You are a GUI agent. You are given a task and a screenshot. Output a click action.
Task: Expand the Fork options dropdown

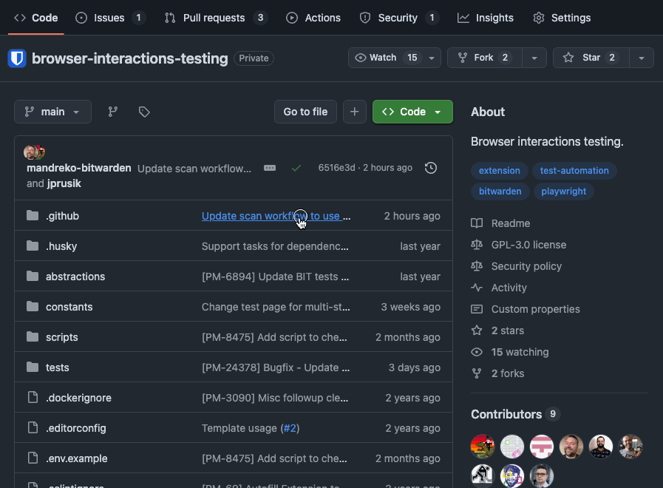(x=534, y=58)
